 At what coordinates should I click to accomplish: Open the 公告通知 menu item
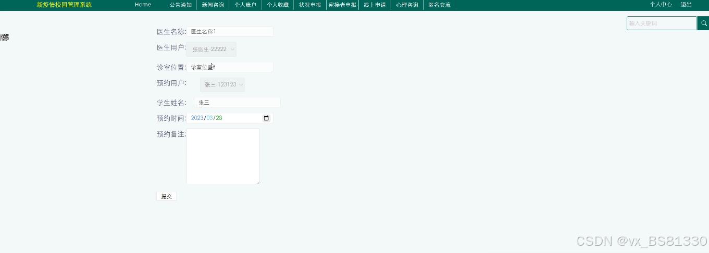click(x=181, y=5)
